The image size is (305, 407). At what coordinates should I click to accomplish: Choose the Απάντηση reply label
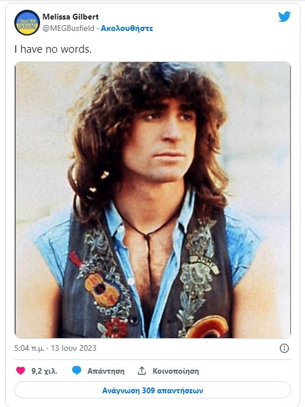click(106, 371)
